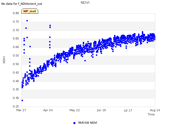
Task: Click the 0.60 y-axis value
Action: (16, 47)
